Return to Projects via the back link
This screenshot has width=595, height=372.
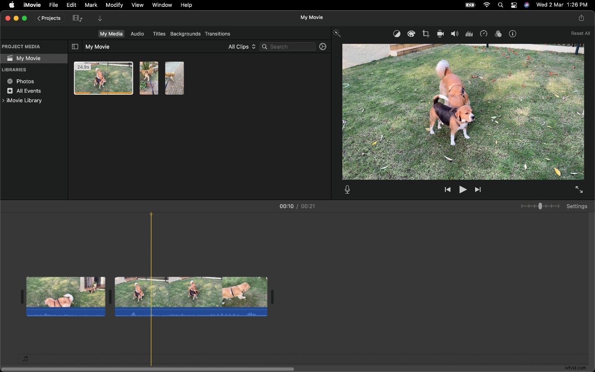coord(49,18)
